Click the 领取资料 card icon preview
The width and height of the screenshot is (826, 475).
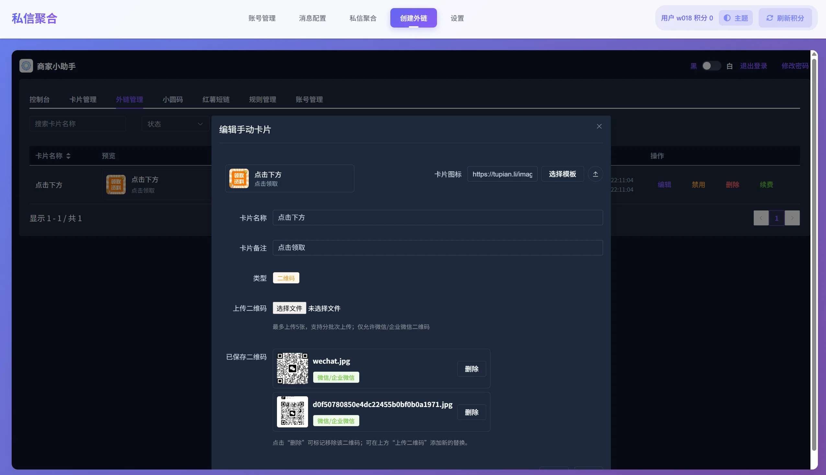pos(239,178)
